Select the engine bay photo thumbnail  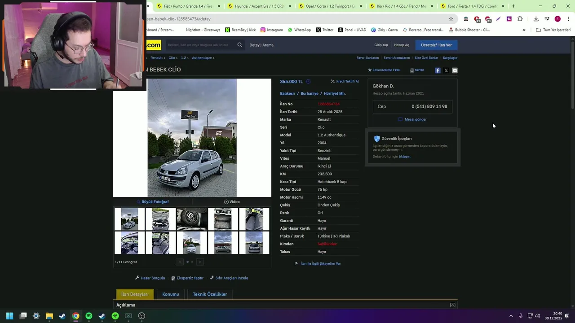pos(160,219)
